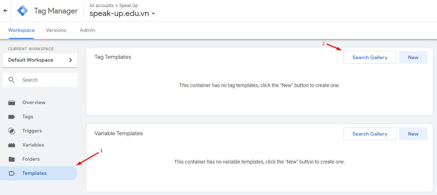The width and height of the screenshot is (437, 195).
Task: Click the Overview icon in sidebar
Action: click(x=12, y=103)
